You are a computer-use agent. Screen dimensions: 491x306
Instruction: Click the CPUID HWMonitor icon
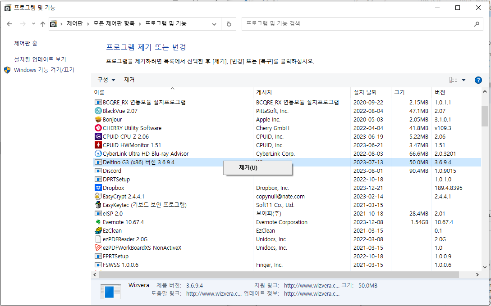(98, 145)
